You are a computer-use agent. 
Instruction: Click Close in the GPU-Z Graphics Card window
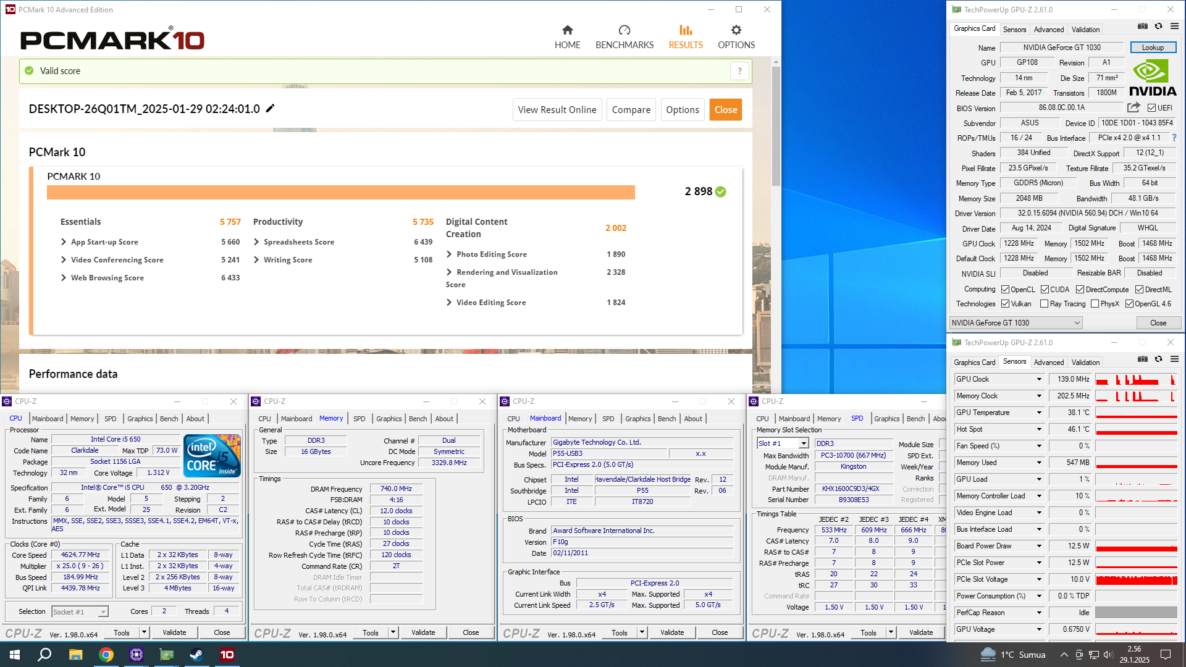(1158, 323)
